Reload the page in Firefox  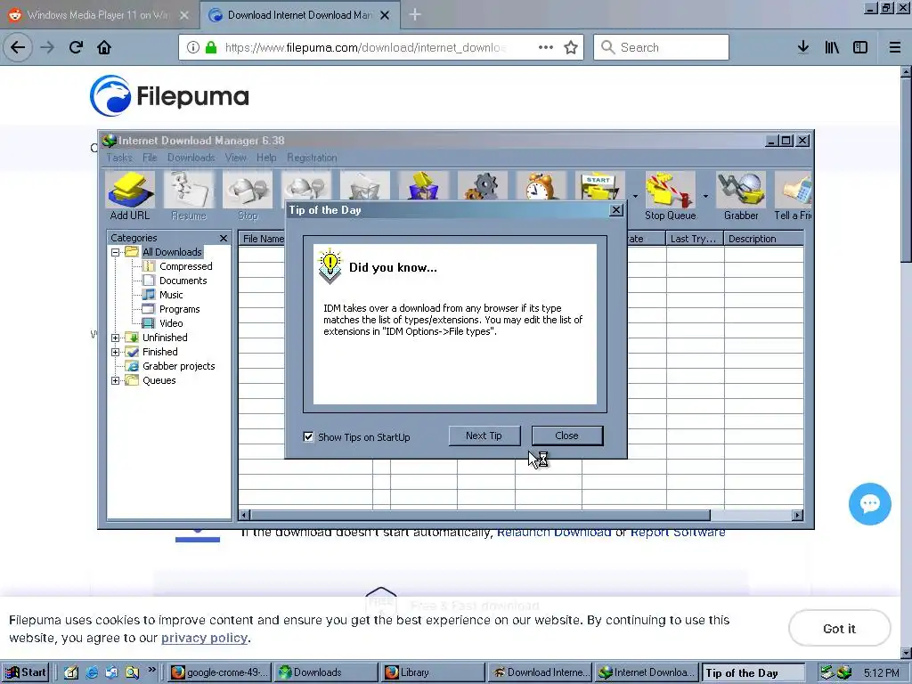click(x=76, y=47)
